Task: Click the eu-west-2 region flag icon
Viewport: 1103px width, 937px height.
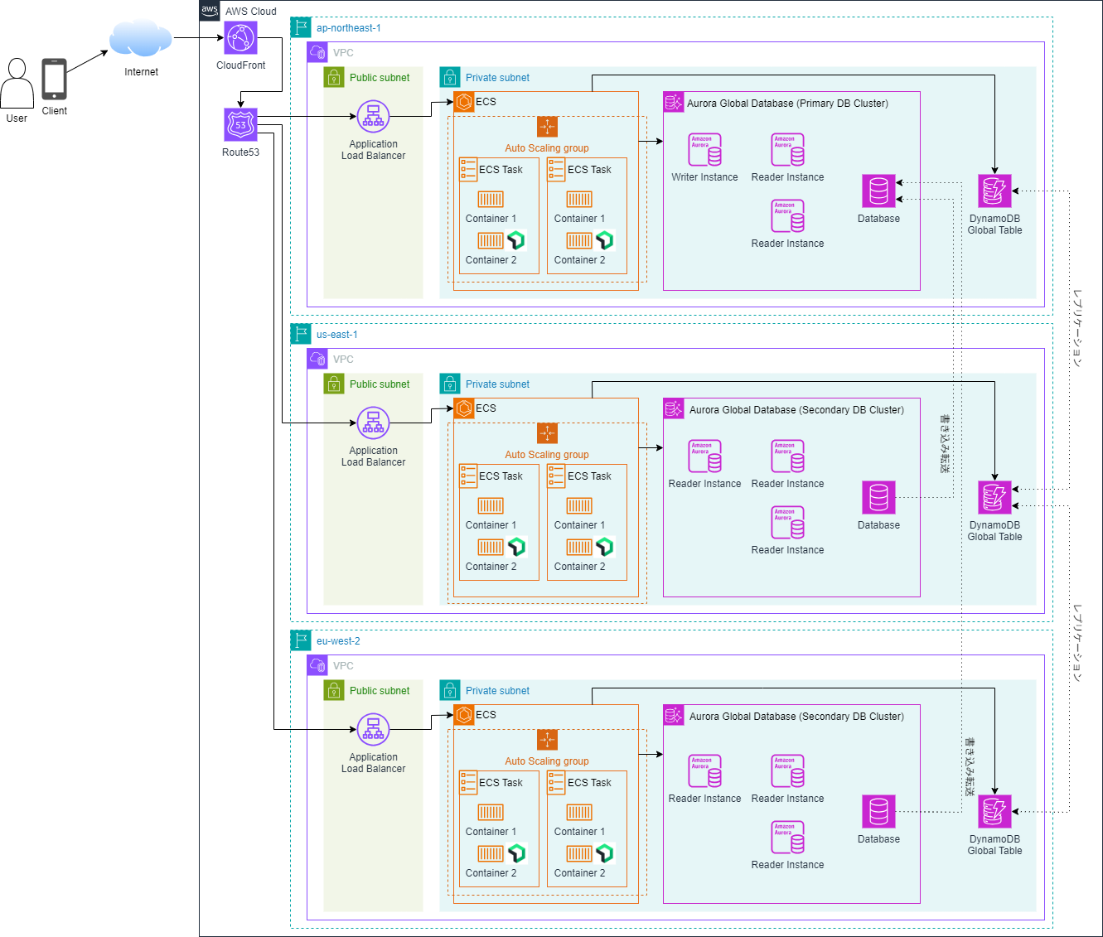Action: [x=301, y=640]
